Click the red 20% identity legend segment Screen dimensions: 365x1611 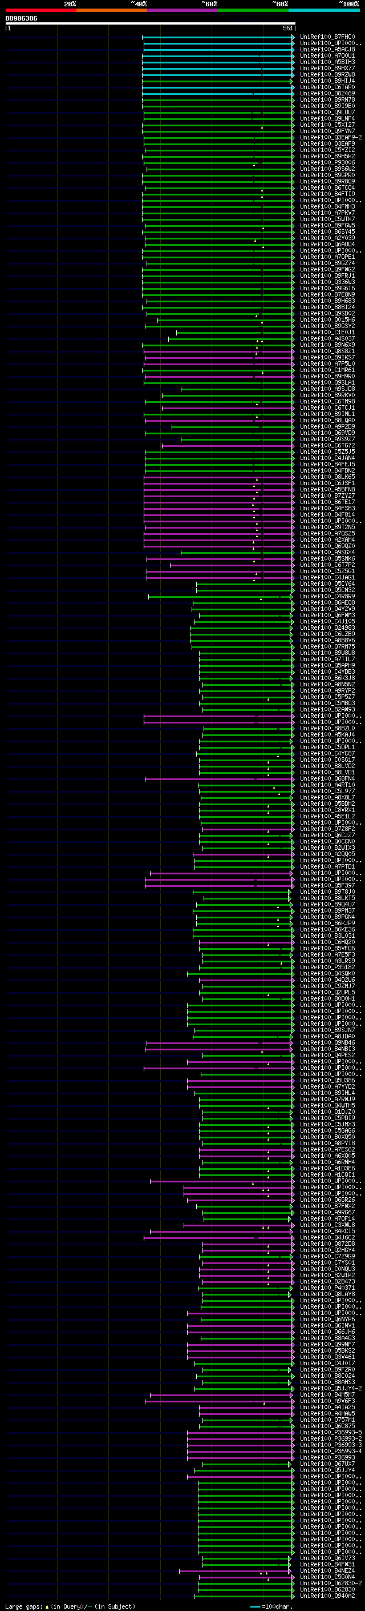pos(40,10)
